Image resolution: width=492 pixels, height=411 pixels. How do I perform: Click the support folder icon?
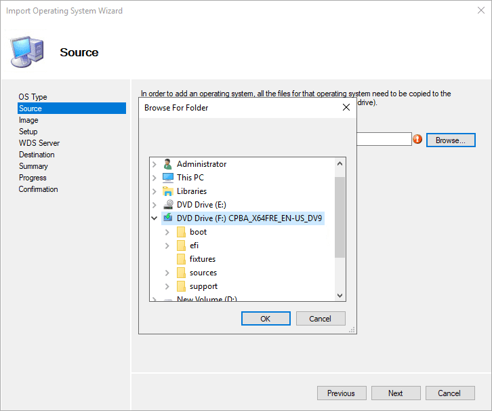pyautogui.click(x=181, y=286)
